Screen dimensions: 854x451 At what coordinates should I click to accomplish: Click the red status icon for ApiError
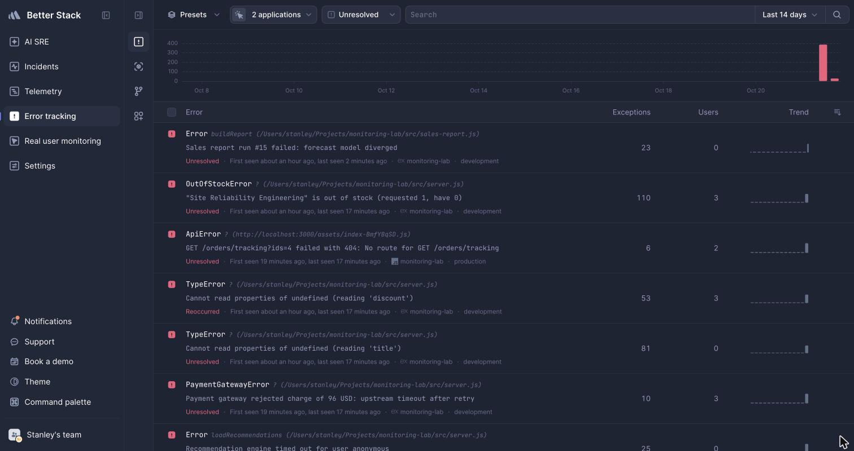172,235
